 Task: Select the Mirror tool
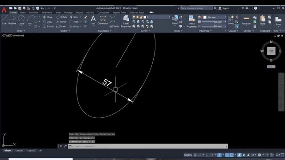pos(61,22)
